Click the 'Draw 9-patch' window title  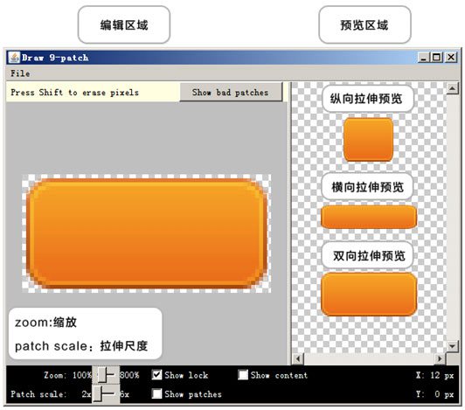[55, 58]
